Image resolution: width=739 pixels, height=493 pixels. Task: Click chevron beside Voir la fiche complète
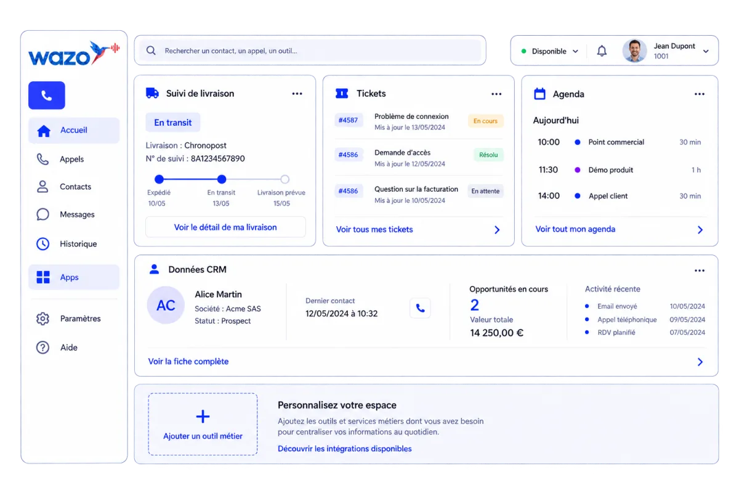coord(700,362)
